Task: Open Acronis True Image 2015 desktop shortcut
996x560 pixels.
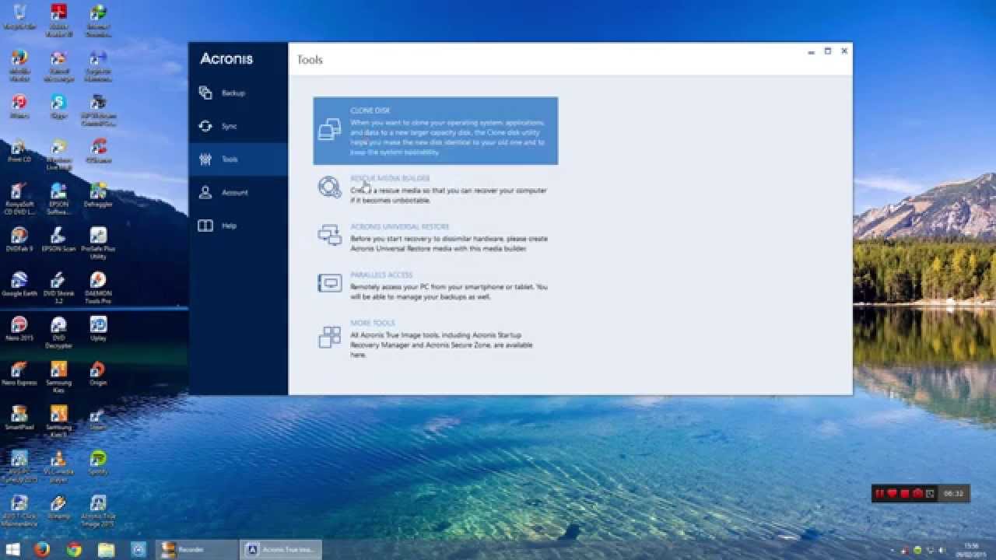Action: tap(98, 511)
